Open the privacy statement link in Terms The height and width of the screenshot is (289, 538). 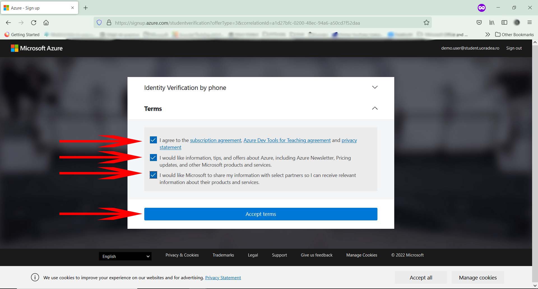click(x=349, y=140)
